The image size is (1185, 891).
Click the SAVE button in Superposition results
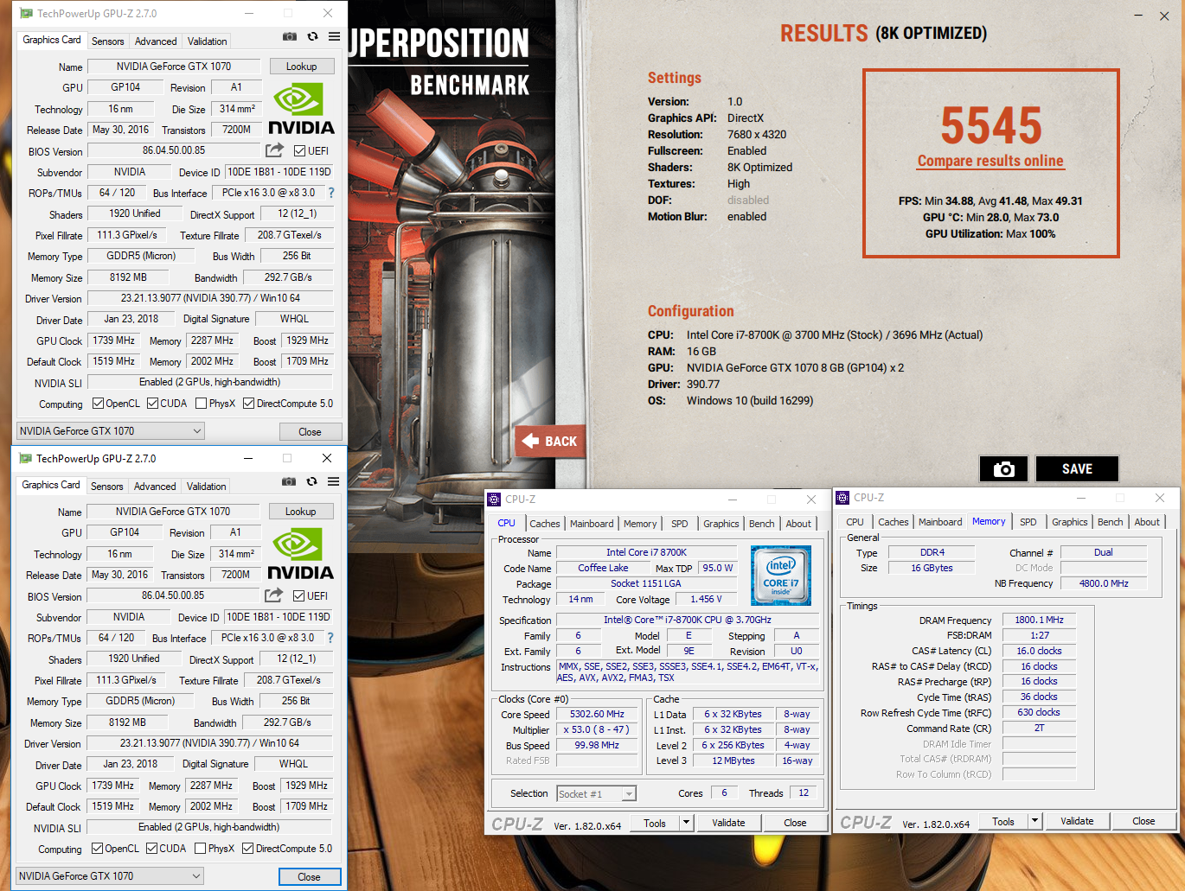tap(1077, 468)
